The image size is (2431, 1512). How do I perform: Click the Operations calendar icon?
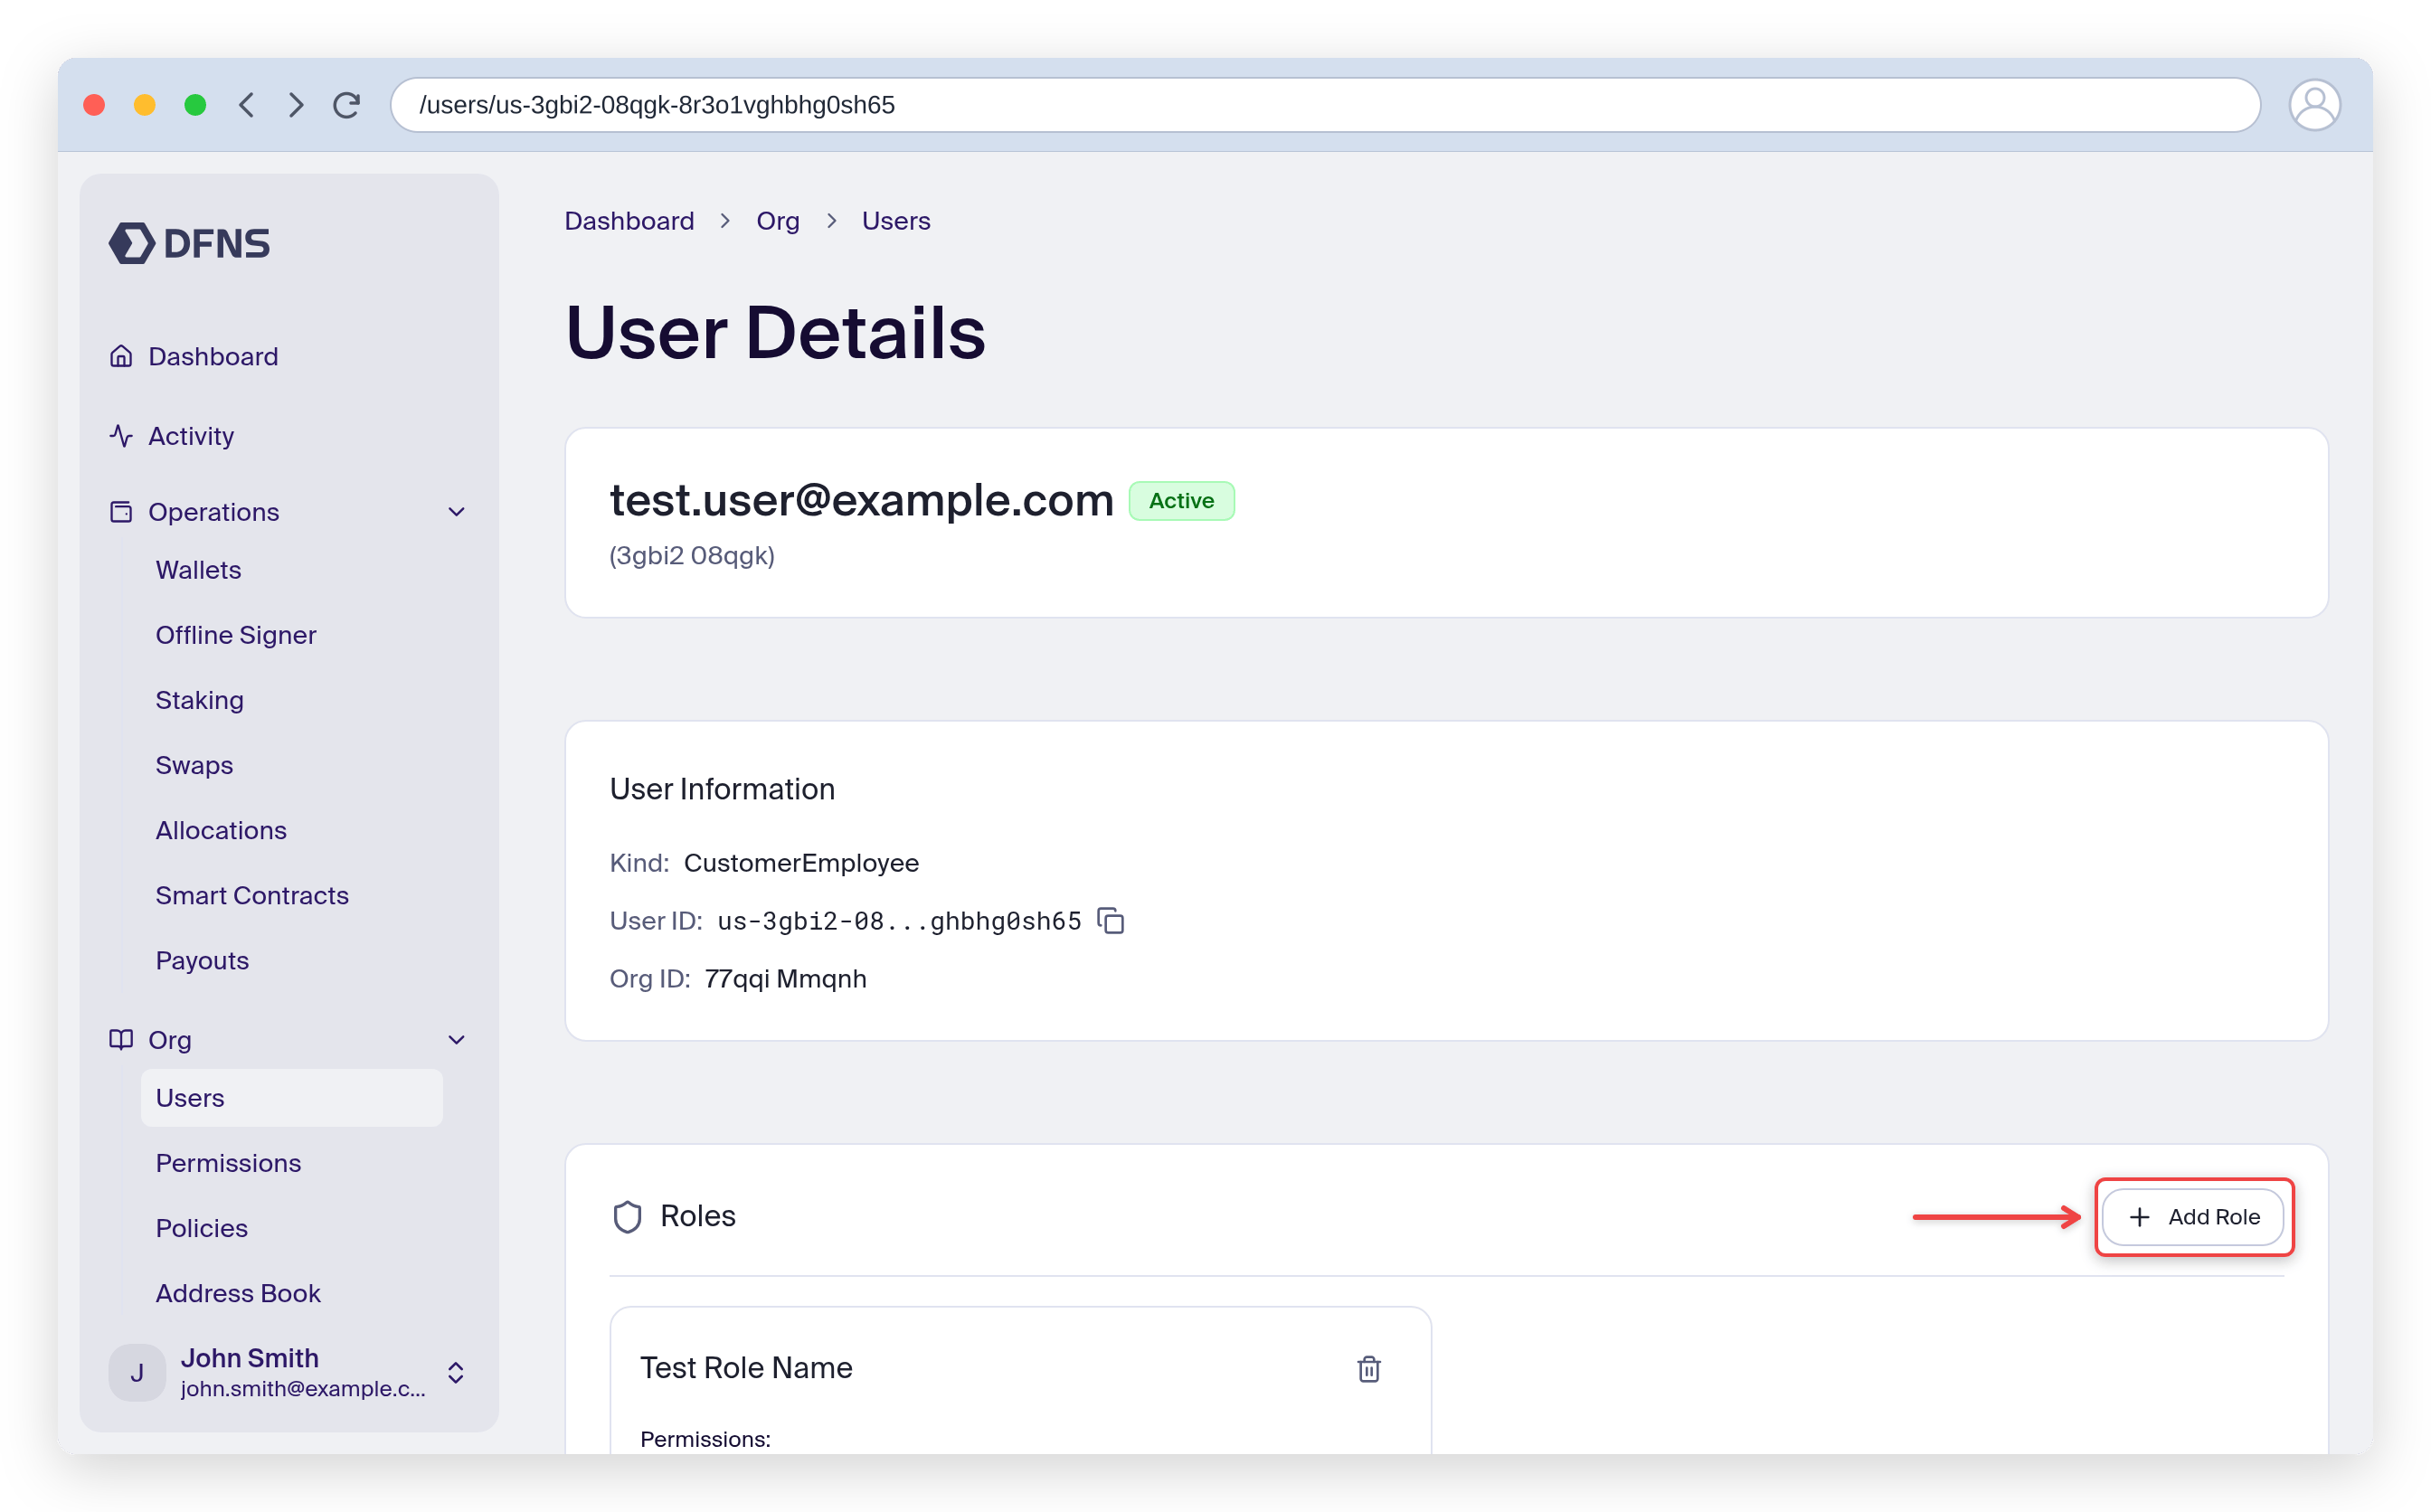(121, 512)
